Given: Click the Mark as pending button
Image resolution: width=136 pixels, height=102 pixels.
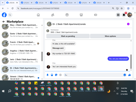Looking at the screenshot, I should coord(68,36).
